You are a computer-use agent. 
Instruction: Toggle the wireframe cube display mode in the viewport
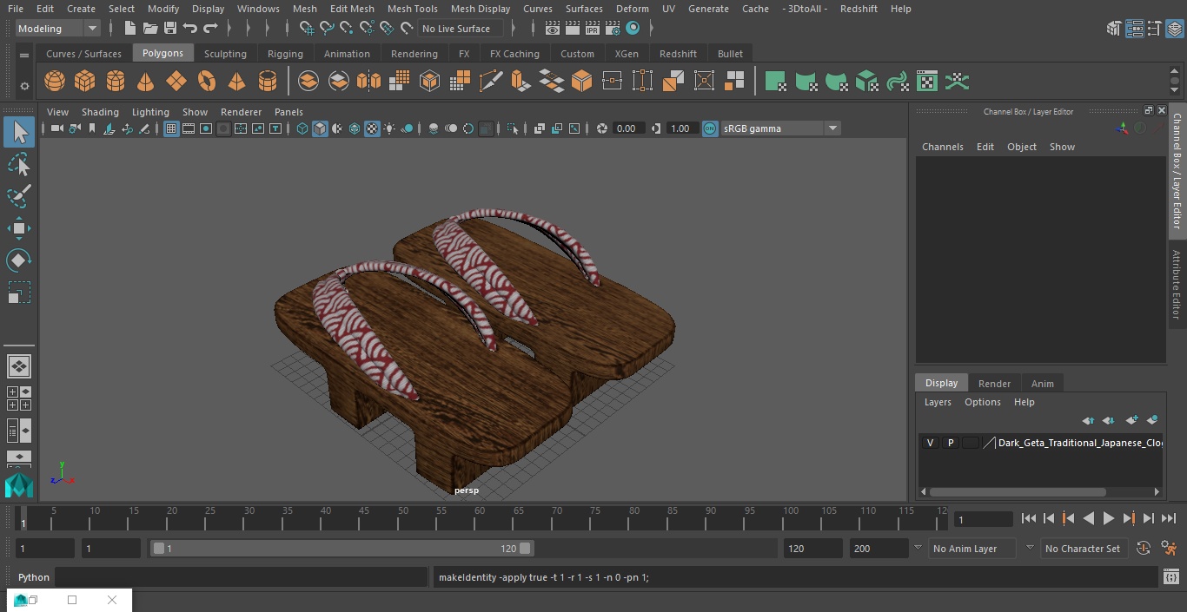point(302,128)
